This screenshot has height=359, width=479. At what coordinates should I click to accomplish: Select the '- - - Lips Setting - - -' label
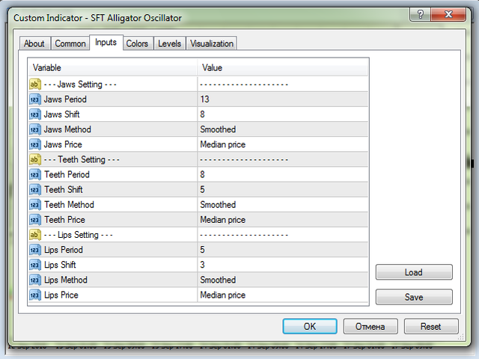78,235
